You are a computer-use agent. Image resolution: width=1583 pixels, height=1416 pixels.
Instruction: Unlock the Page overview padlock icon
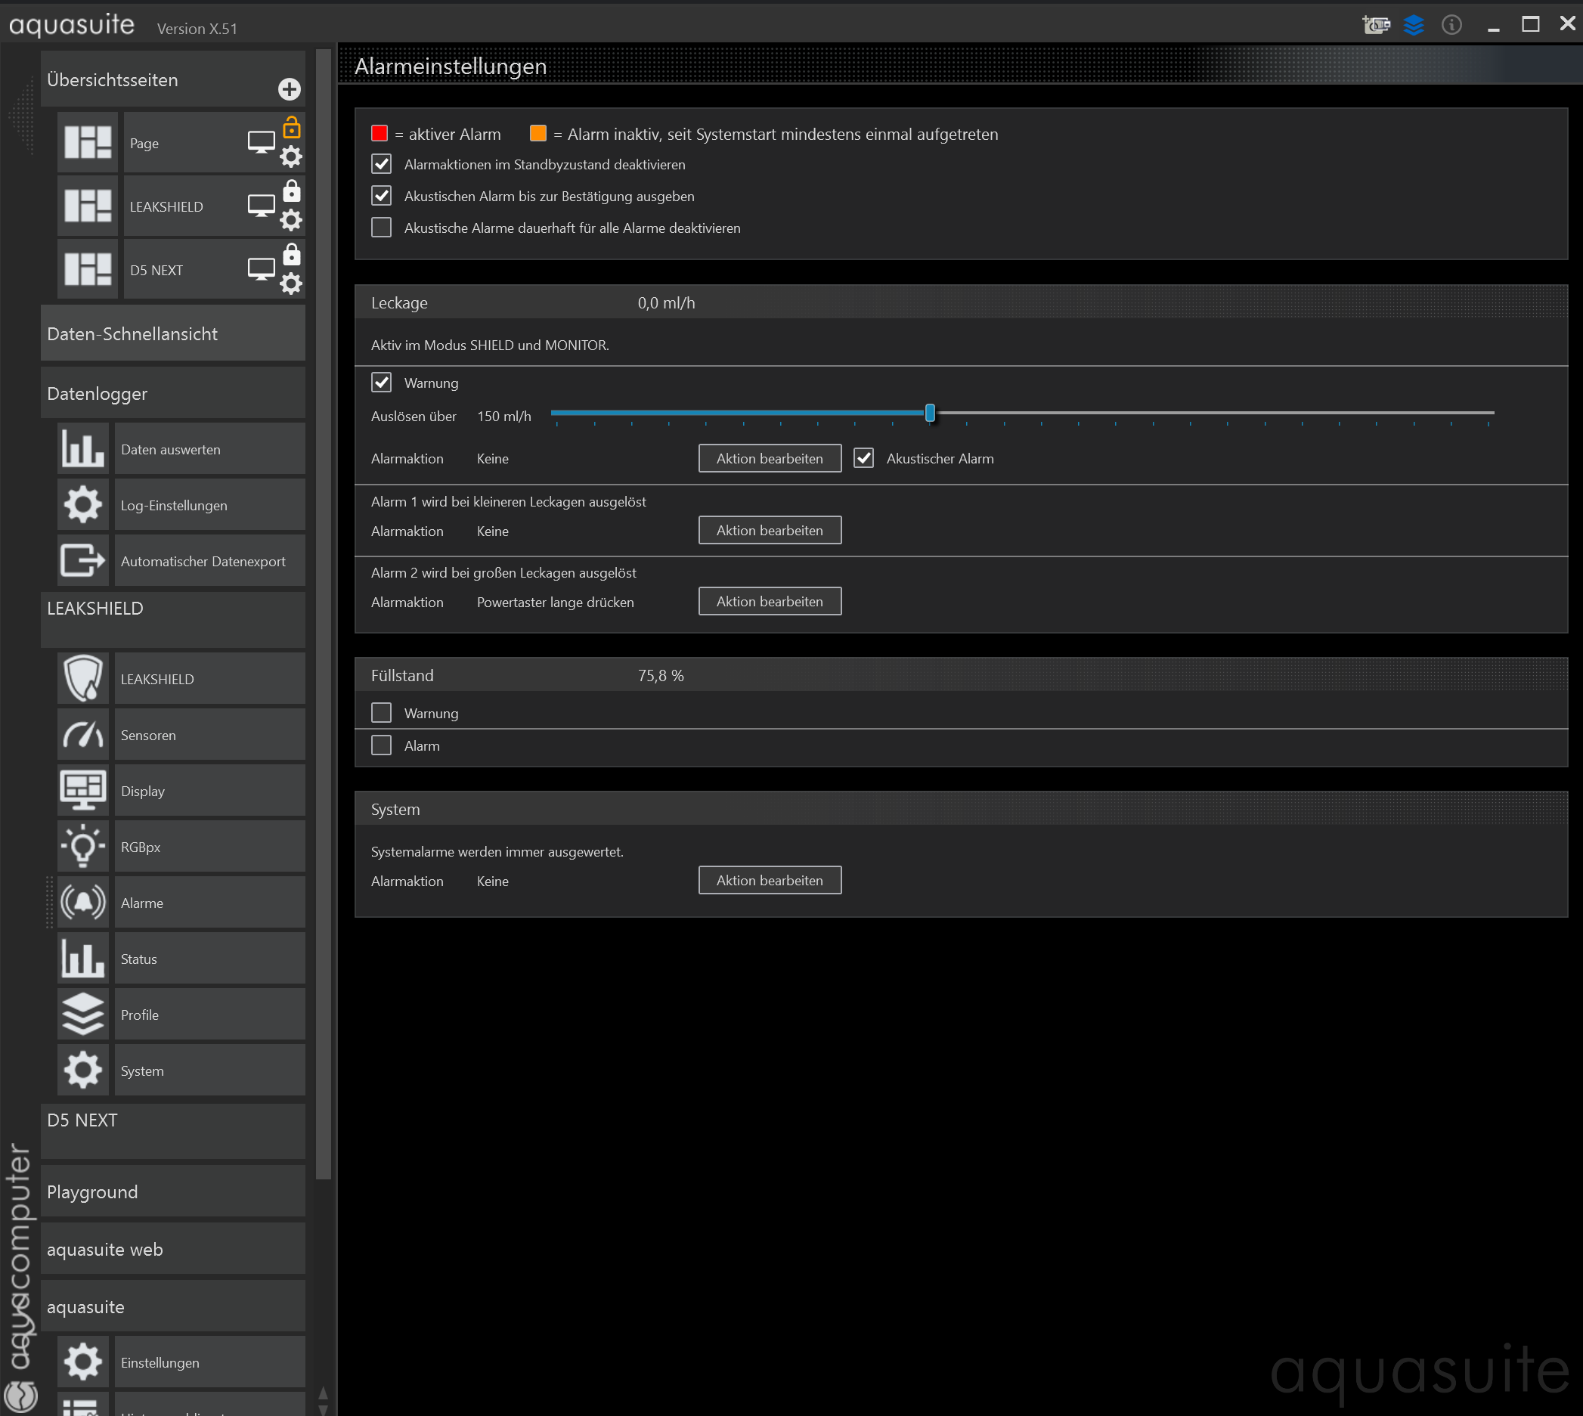292,128
